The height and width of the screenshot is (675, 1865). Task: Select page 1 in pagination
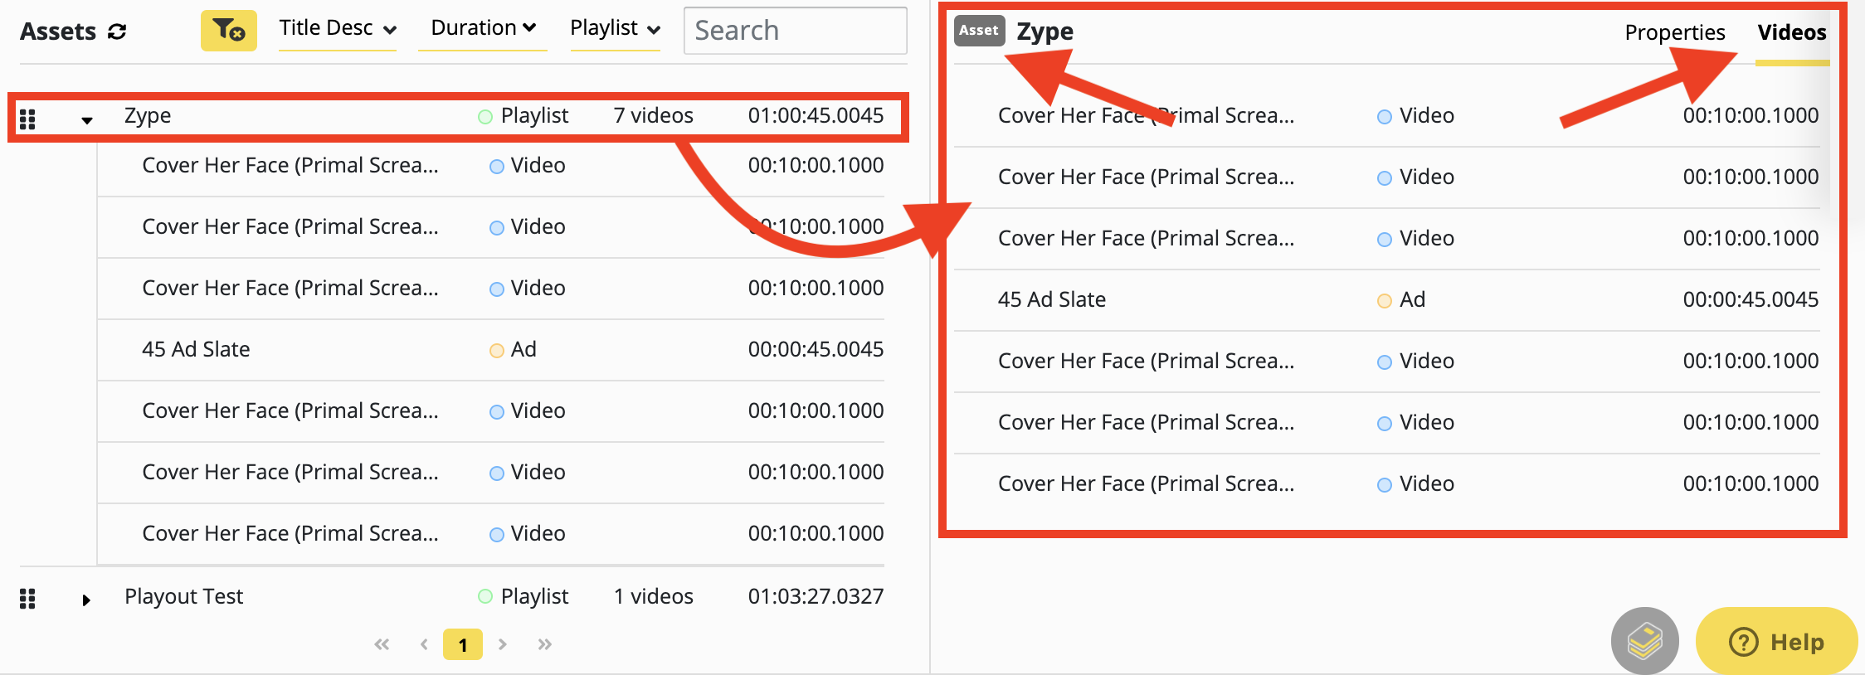[x=463, y=644]
